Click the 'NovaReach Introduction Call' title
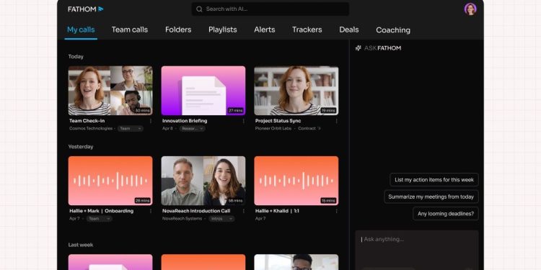The width and height of the screenshot is (541, 270). [x=196, y=211]
